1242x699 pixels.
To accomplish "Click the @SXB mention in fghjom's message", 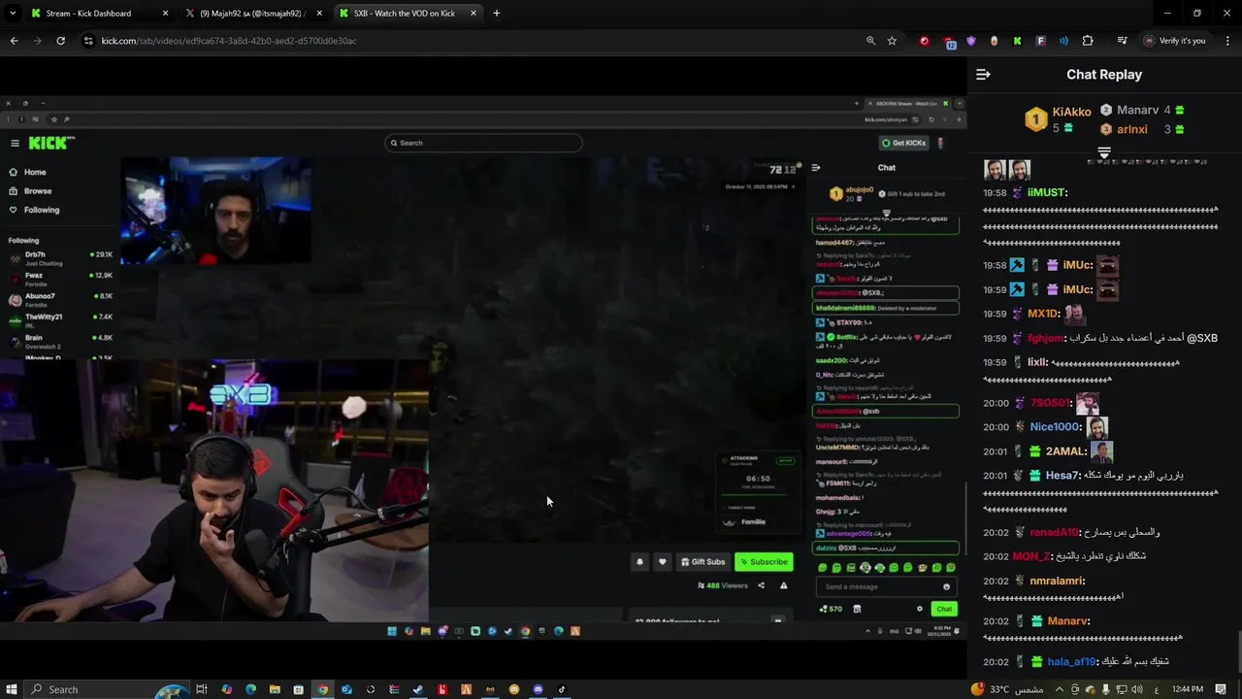I will click(1201, 339).
